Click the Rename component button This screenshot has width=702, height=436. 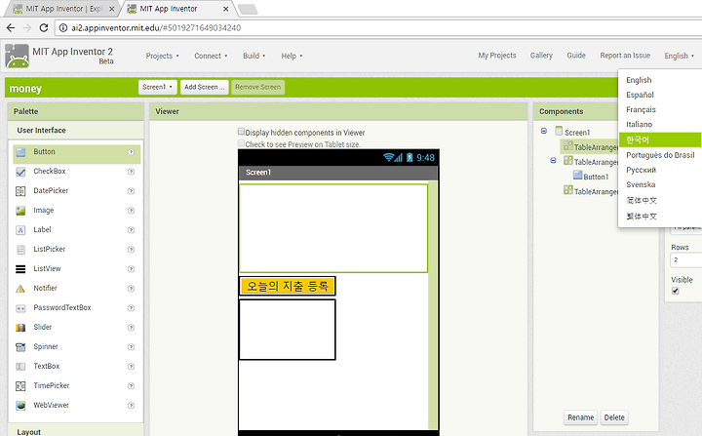[x=580, y=417]
